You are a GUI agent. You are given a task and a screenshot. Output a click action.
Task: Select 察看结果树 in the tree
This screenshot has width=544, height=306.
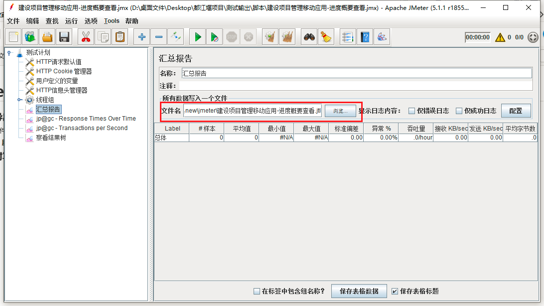pyautogui.click(x=51, y=138)
